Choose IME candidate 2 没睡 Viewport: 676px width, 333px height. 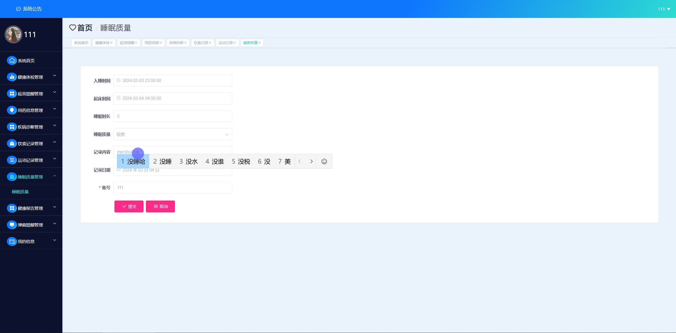point(162,161)
